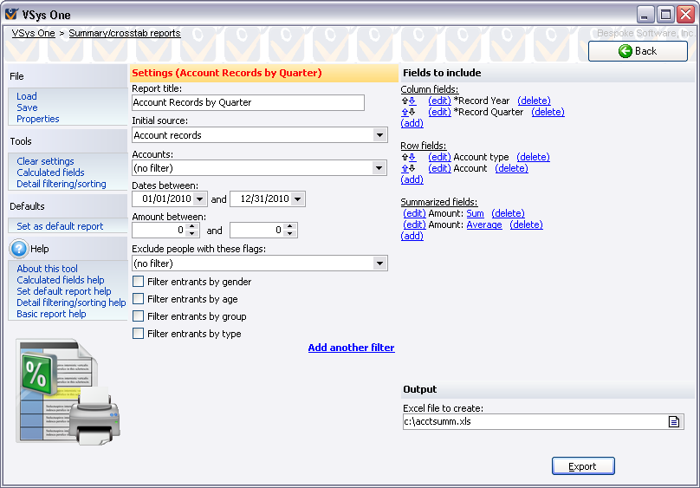The image size is (700, 488).
Task: Click the browse icon for Excel file
Action: 673,422
